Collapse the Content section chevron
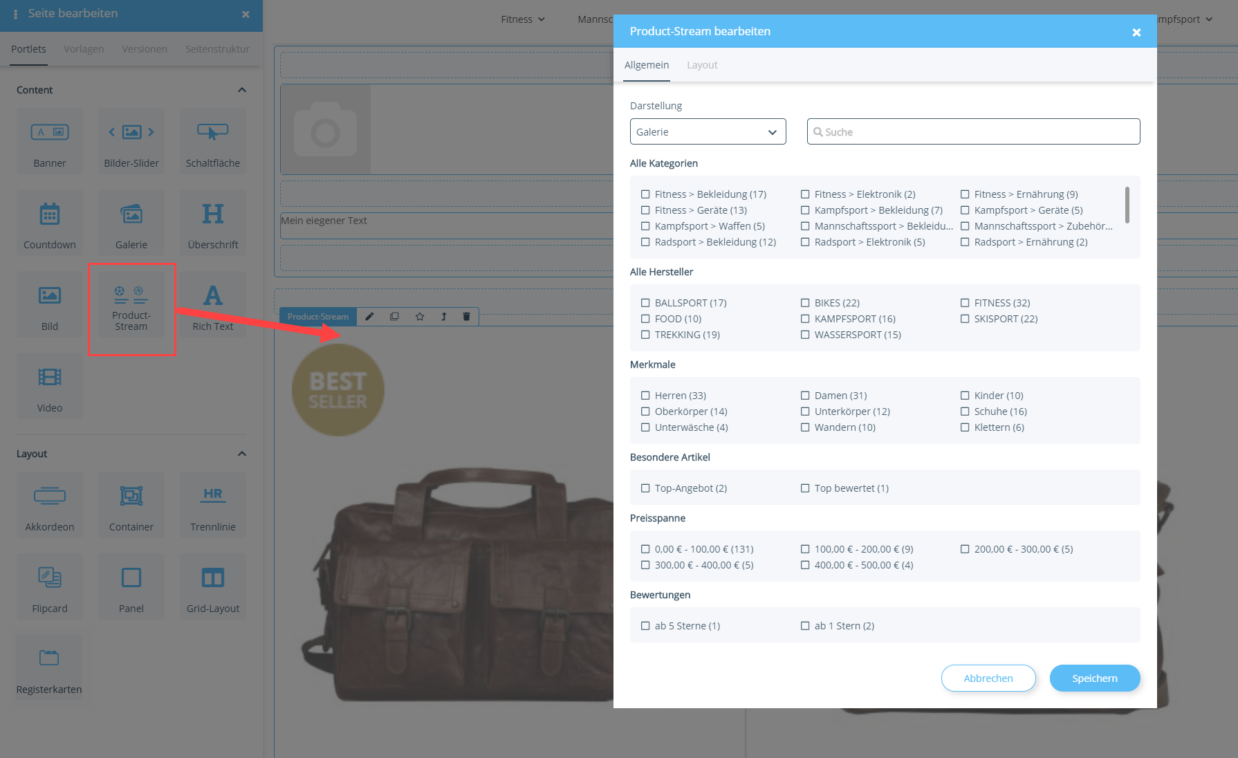The image size is (1238, 758). pyautogui.click(x=242, y=90)
